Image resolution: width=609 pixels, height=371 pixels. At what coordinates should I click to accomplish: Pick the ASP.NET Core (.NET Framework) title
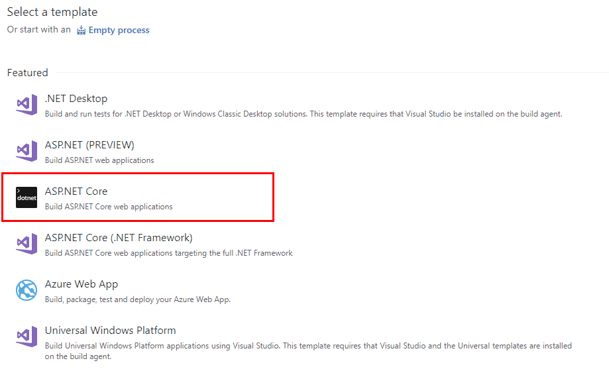(119, 238)
